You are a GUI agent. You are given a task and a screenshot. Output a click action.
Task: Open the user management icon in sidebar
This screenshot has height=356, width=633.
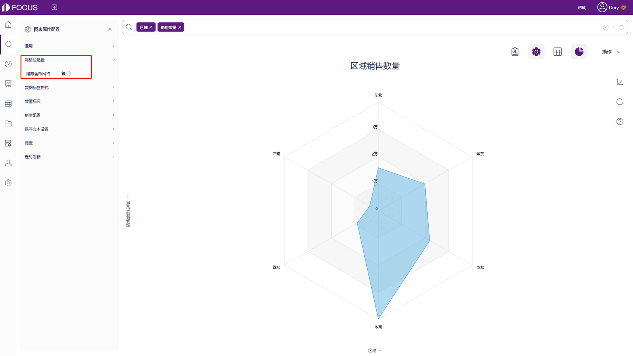click(x=8, y=163)
